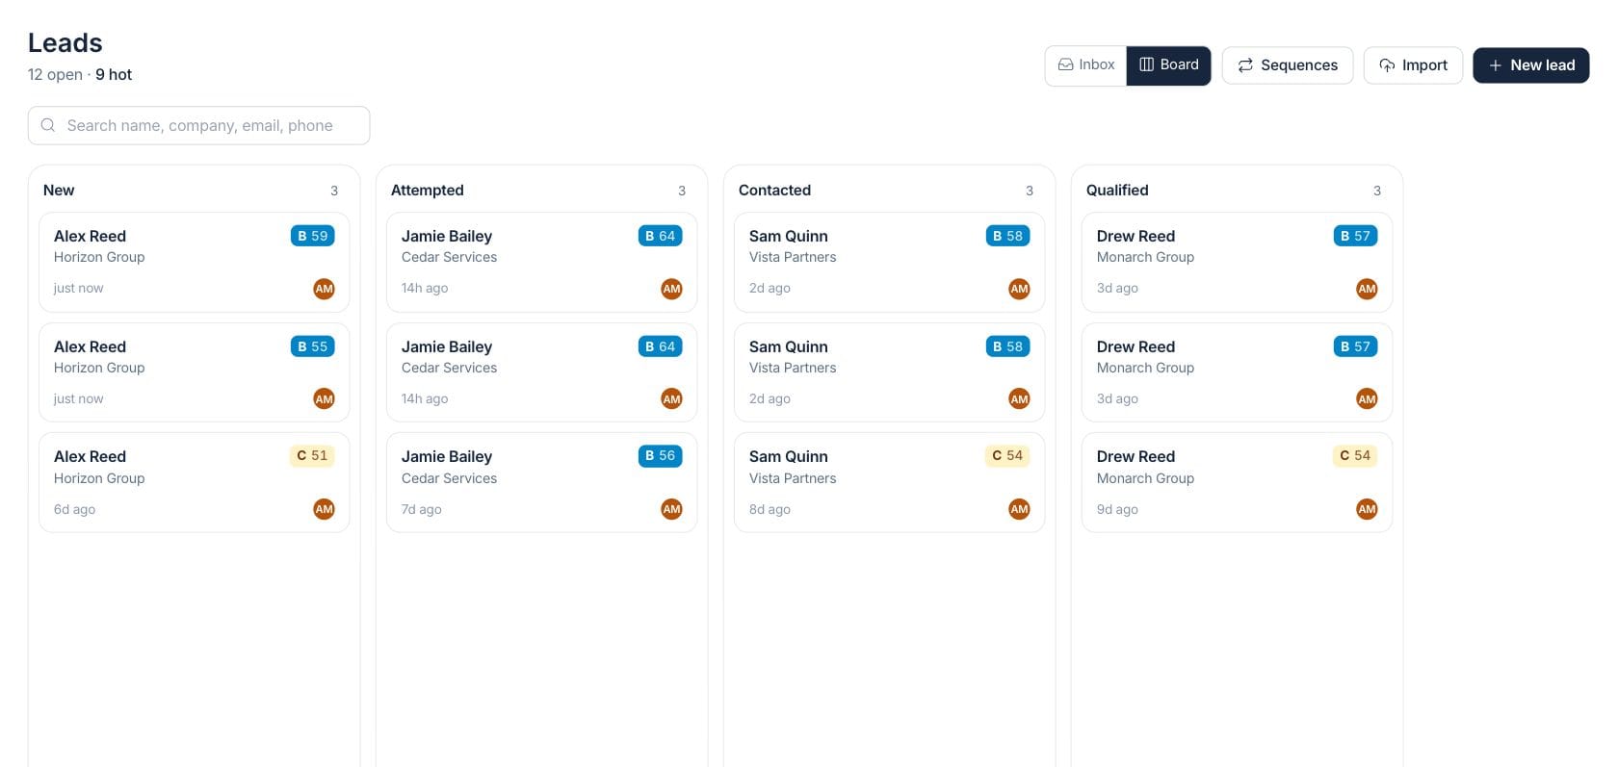Click the New column header
The width and height of the screenshot is (1618, 767).
(59, 191)
